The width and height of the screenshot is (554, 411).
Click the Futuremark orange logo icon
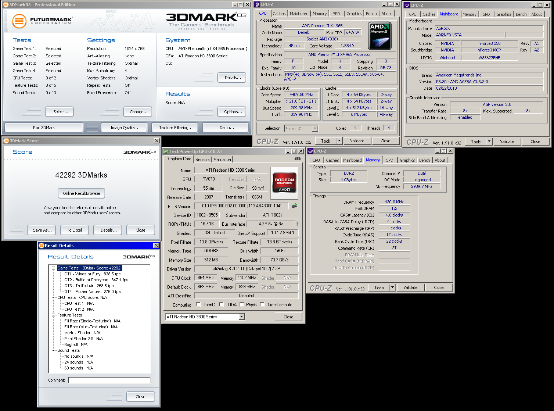[x=19, y=21]
